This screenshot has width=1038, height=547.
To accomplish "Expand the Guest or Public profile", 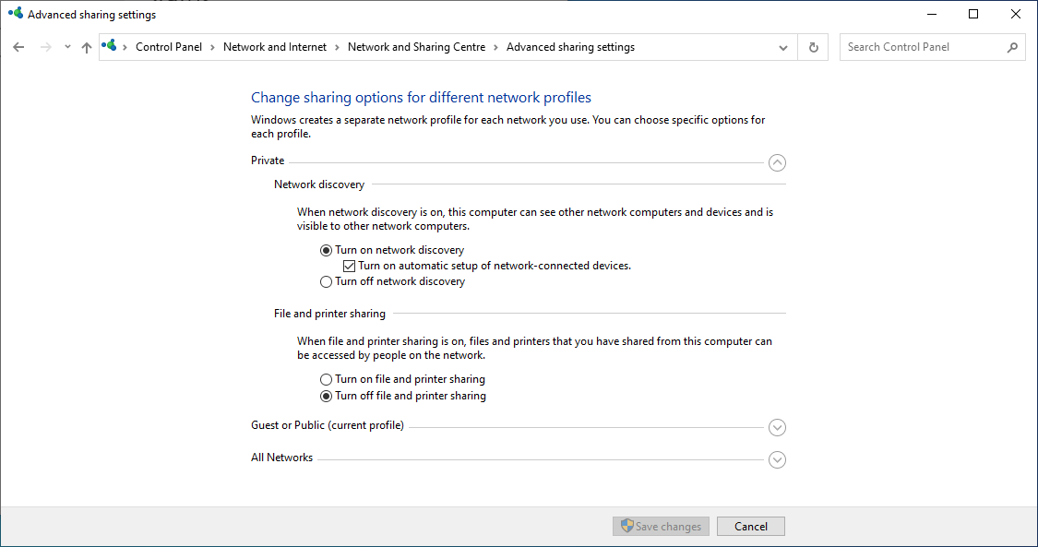I will pyautogui.click(x=777, y=427).
